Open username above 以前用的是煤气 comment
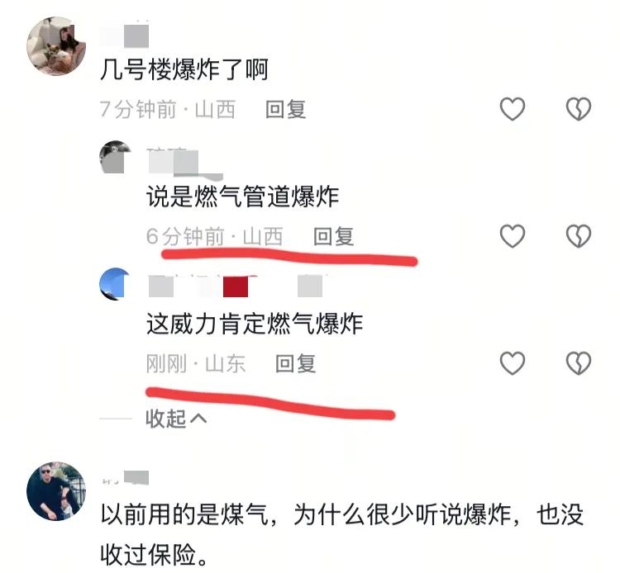Viewport: 620px width, 573px height. 125,478
